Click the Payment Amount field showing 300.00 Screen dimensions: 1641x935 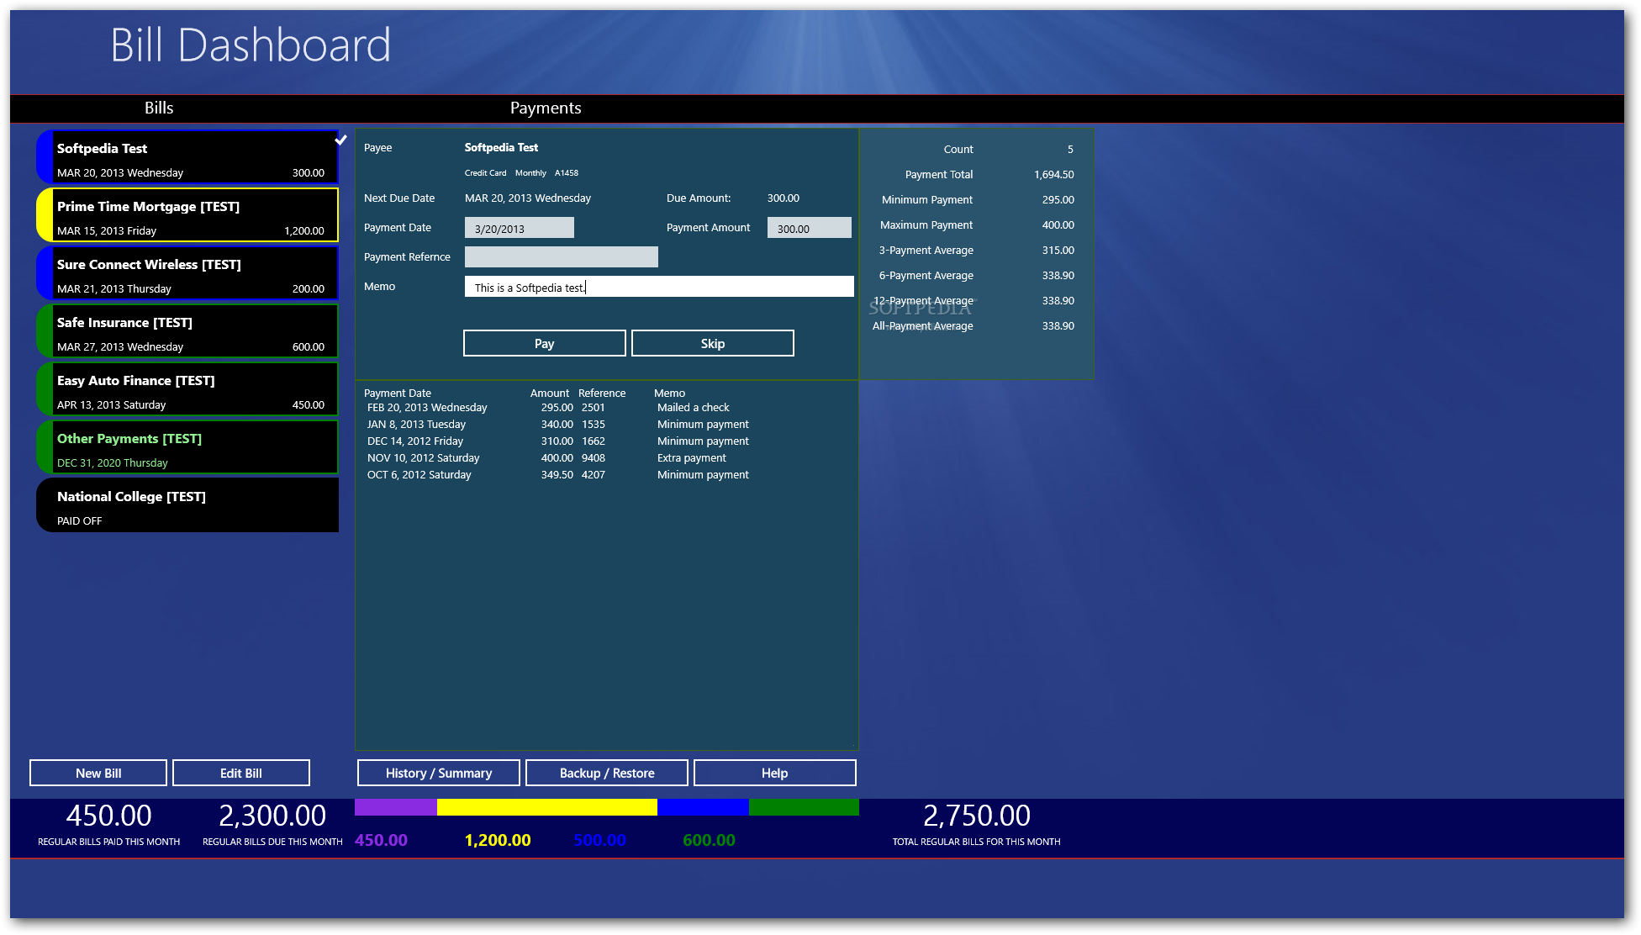click(810, 228)
